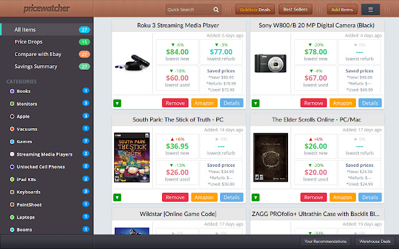
Task: Open the All Items view
Action: point(47,29)
